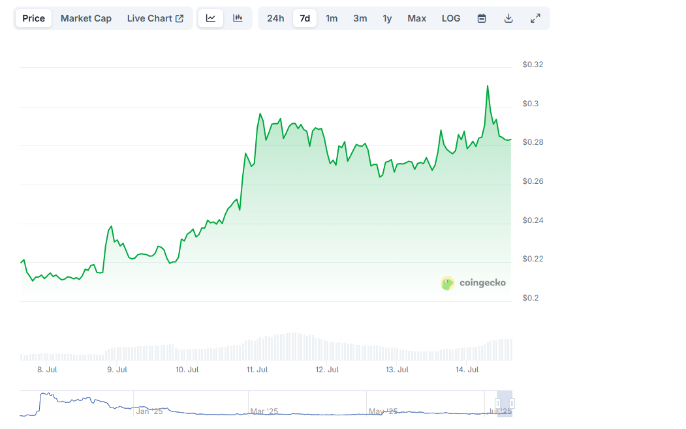
Task: Toggle the 24h timeframe
Action: (x=275, y=18)
